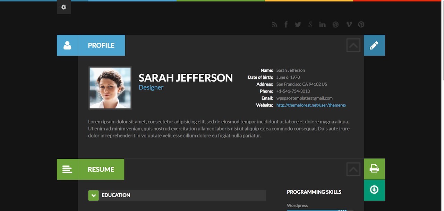Visit the Twitter profile icon

[298, 25]
